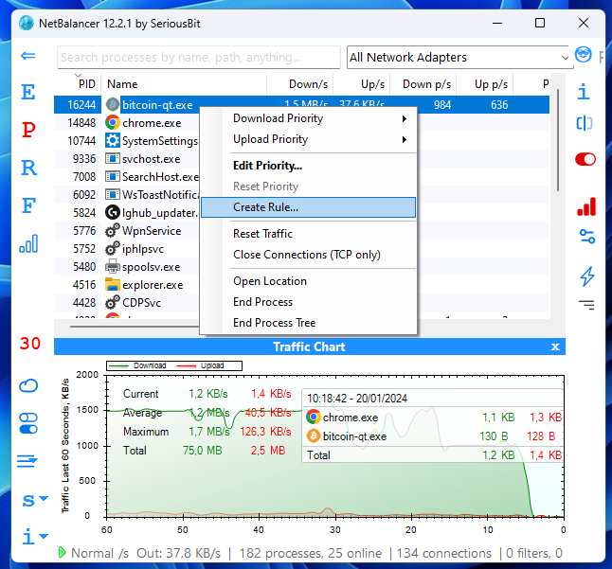The width and height of the screenshot is (612, 569).
Task: Click the blue F sidebar icon
Action: pyautogui.click(x=28, y=205)
